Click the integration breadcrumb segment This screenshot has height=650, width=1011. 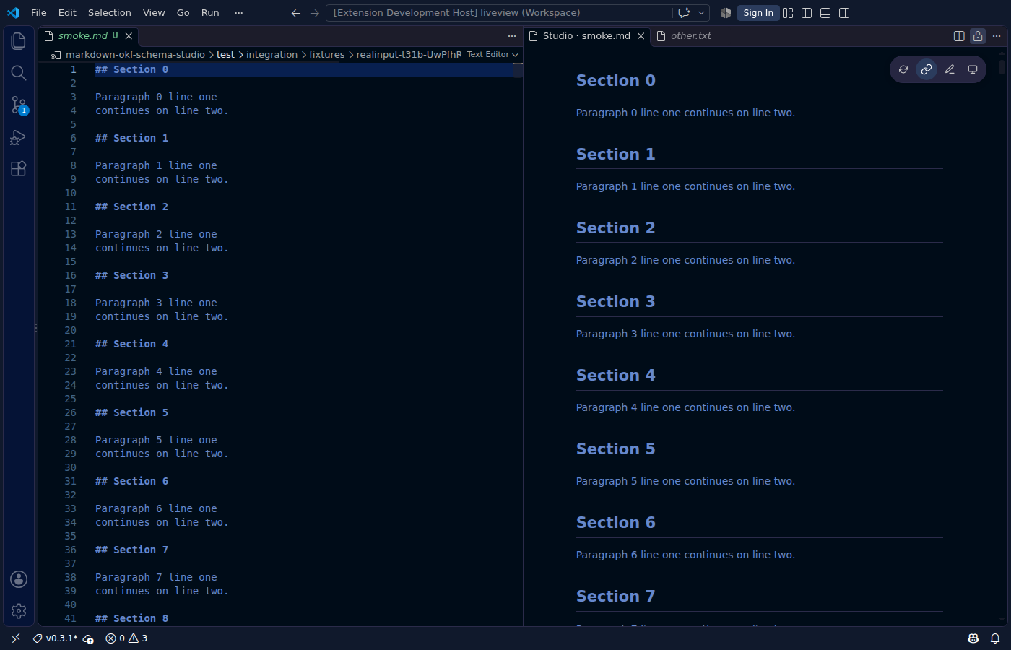tap(272, 55)
